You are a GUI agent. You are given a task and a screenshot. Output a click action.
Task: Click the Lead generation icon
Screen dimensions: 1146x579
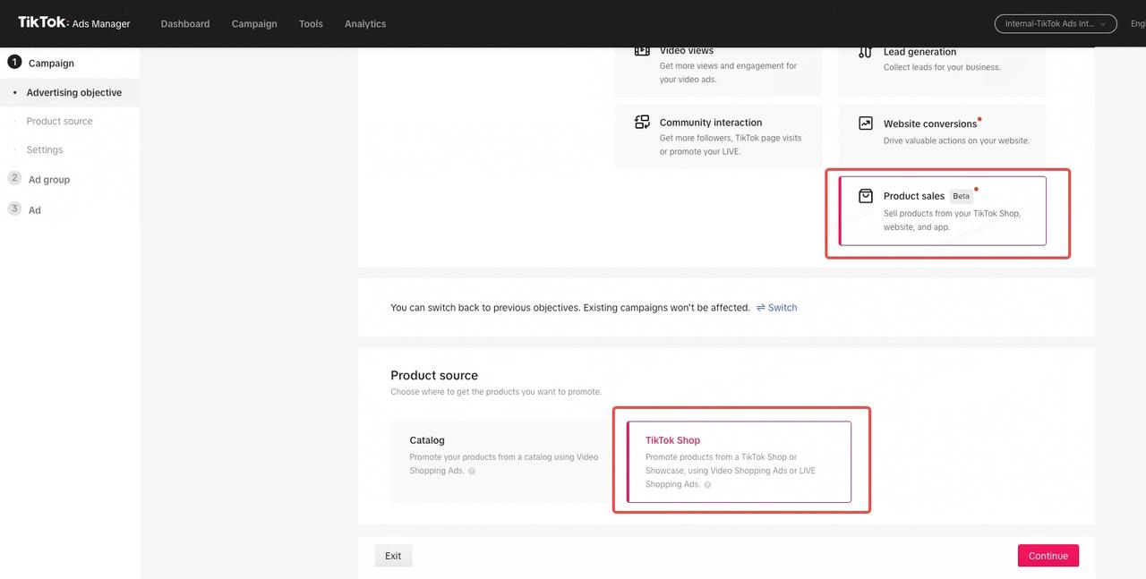click(865, 52)
